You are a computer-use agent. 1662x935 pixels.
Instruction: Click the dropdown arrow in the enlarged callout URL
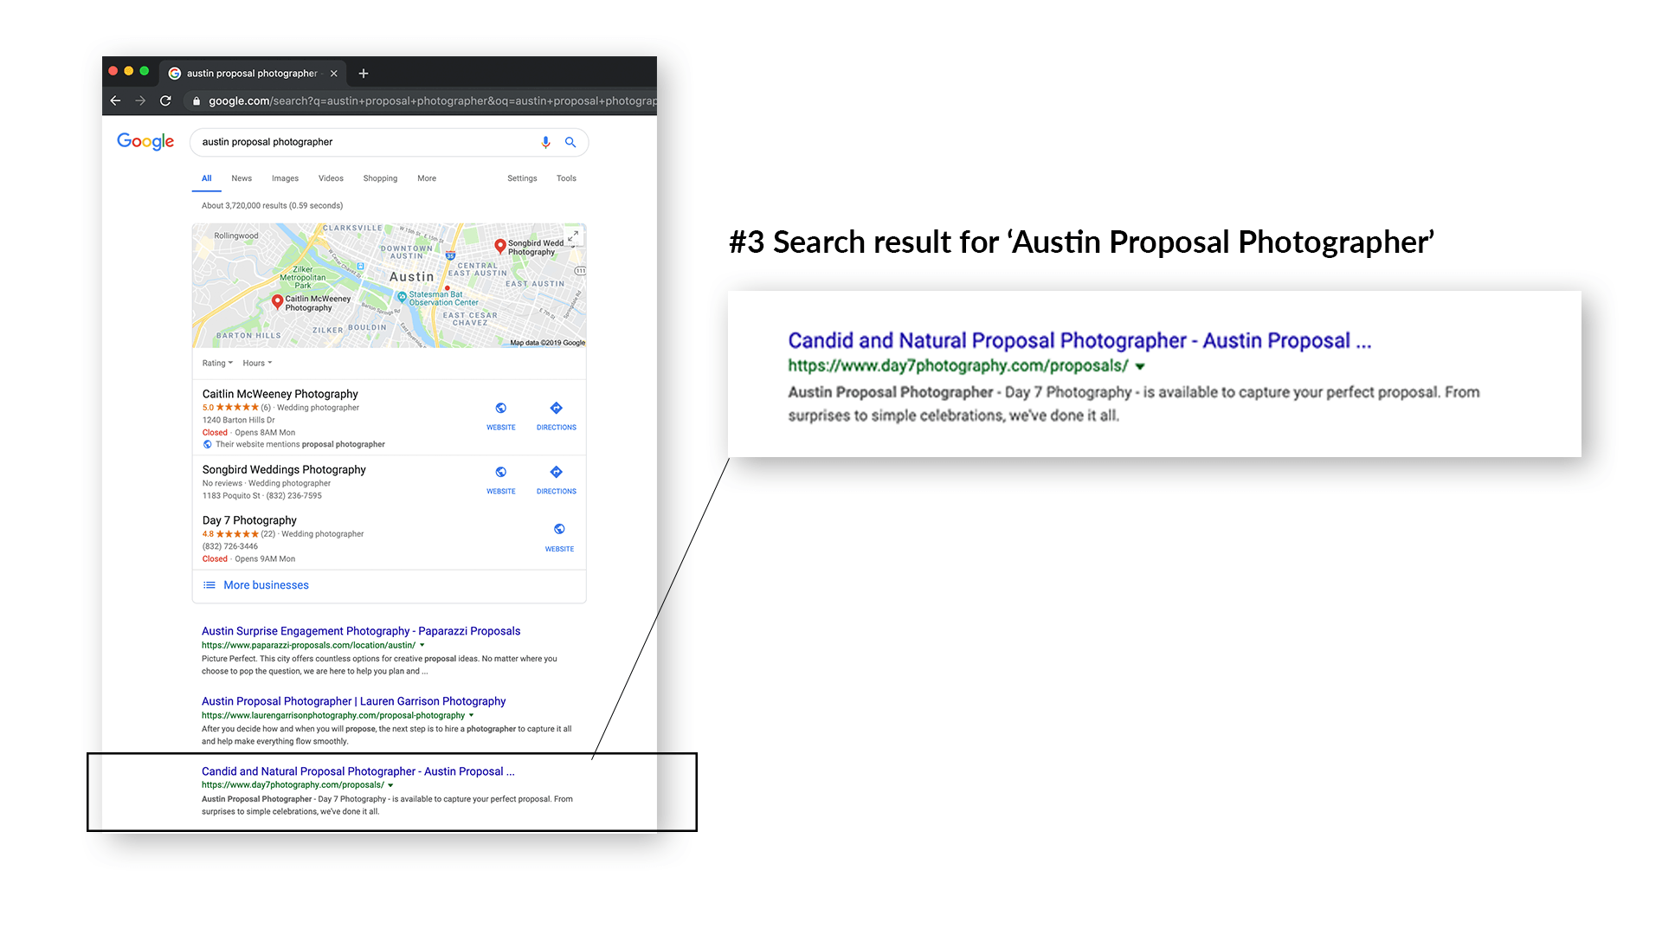pyautogui.click(x=1140, y=367)
